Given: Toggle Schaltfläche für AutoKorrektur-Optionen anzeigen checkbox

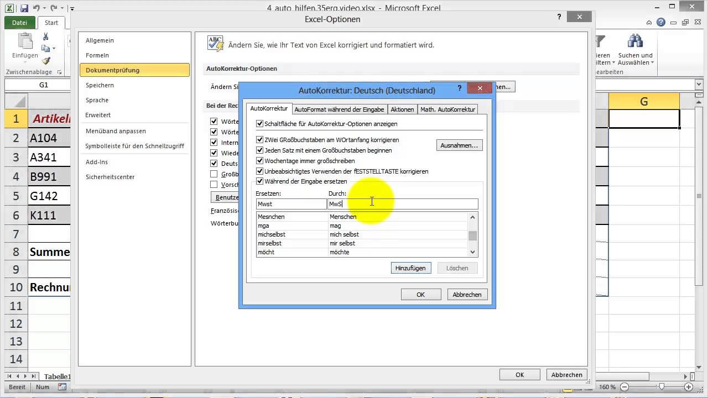Looking at the screenshot, I should 260,124.
